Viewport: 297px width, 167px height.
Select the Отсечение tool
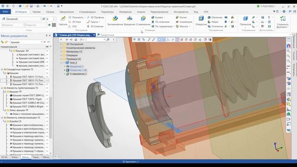pyautogui.click(x=215, y=26)
